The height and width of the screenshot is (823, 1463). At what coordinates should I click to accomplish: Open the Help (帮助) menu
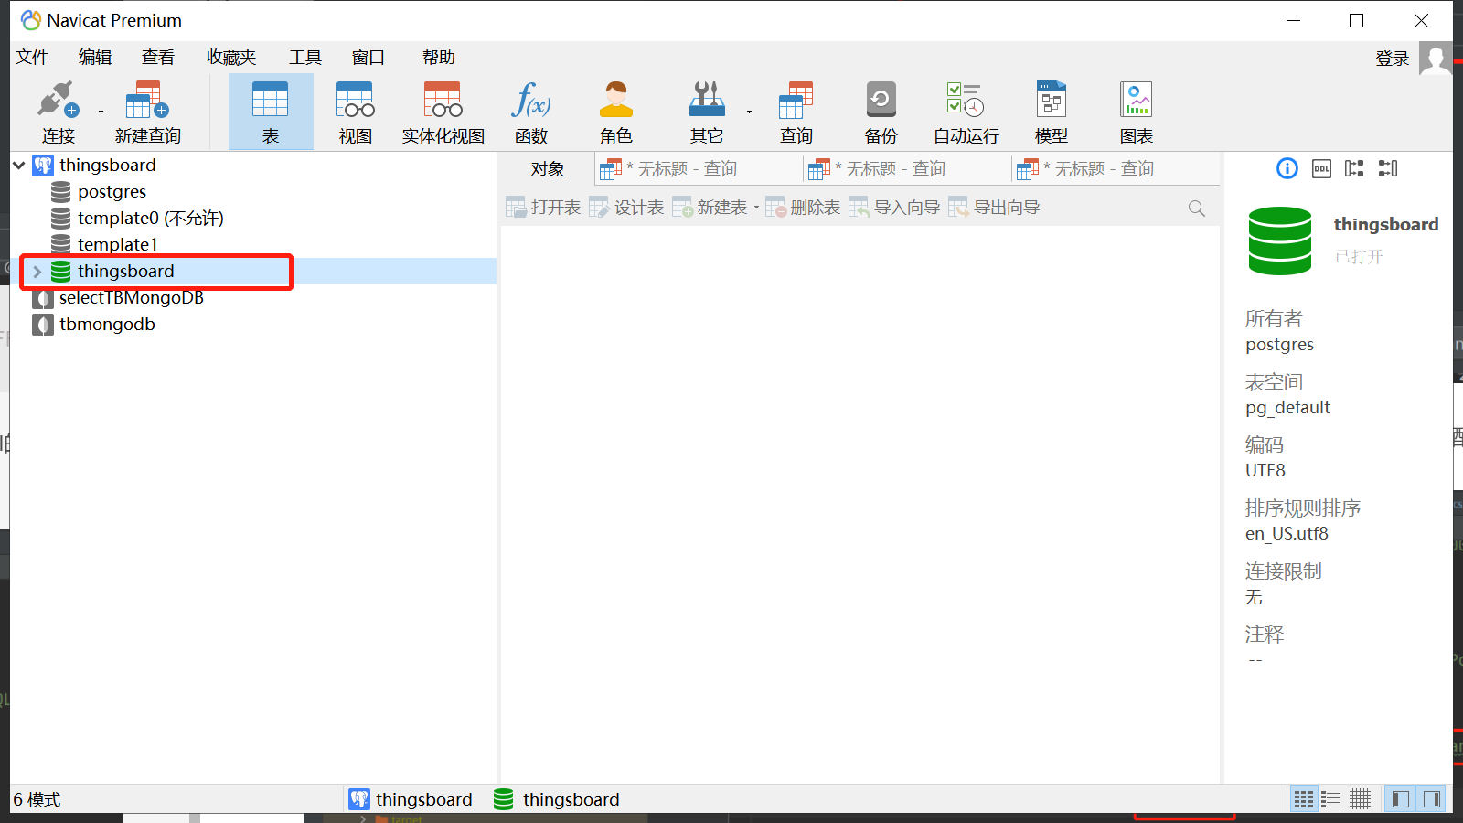[439, 58]
